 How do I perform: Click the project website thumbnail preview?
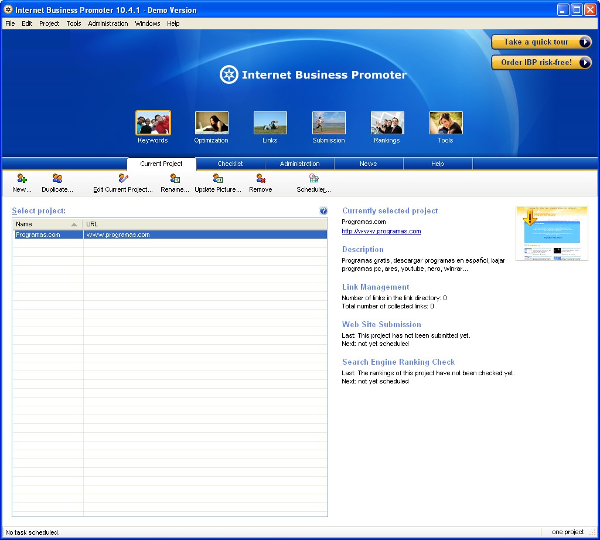(x=552, y=233)
